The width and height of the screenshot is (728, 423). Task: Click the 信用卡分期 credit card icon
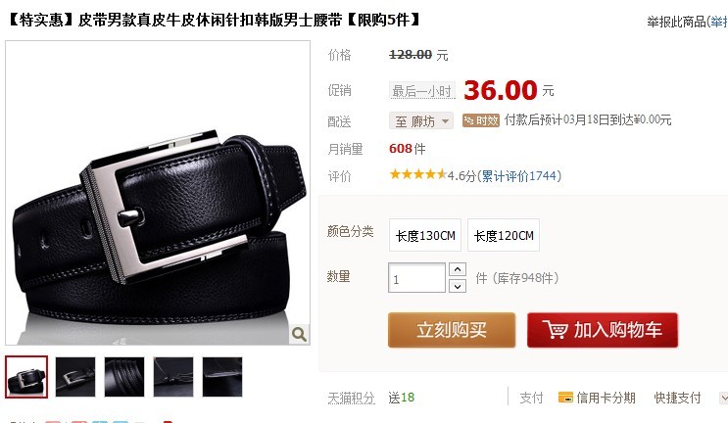[x=565, y=397]
